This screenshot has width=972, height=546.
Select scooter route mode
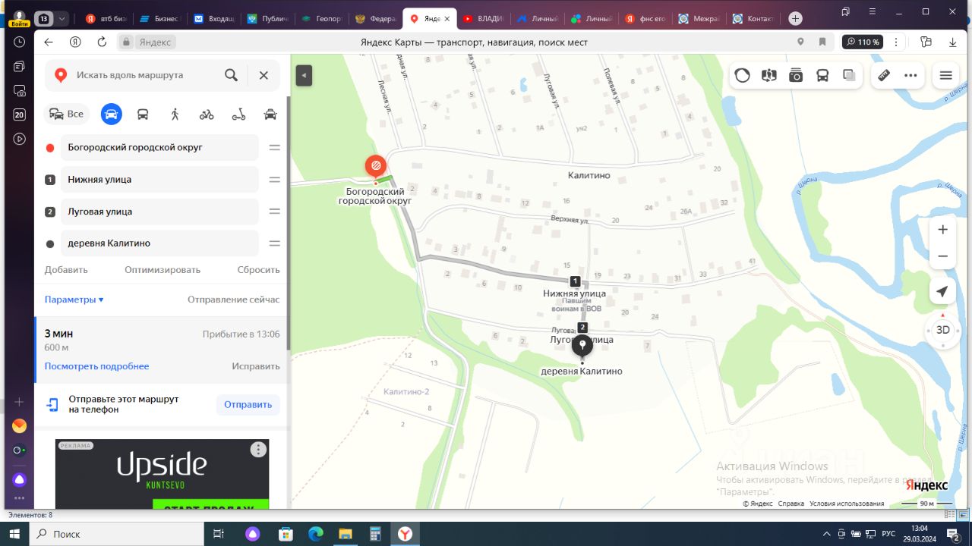(238, 115)
